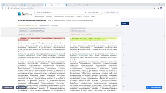The width and height of the screenshot is (166, 93).
Task: Jump to article marker 20
Action: click(x=123, y=34)
